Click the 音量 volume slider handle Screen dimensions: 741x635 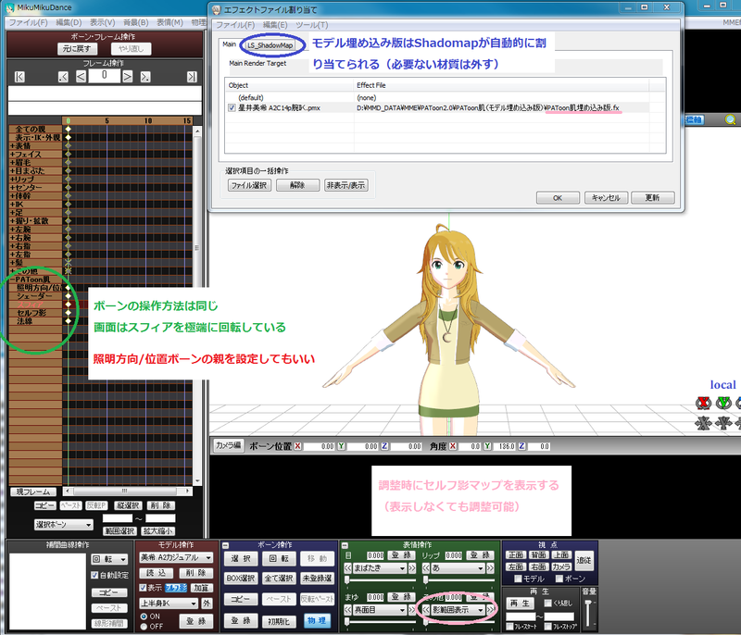(x=588, y=604)
